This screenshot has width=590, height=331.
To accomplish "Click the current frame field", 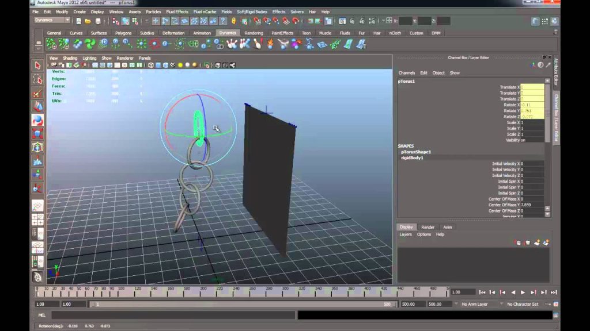I will pyautogui.click(x=463, y=292).
